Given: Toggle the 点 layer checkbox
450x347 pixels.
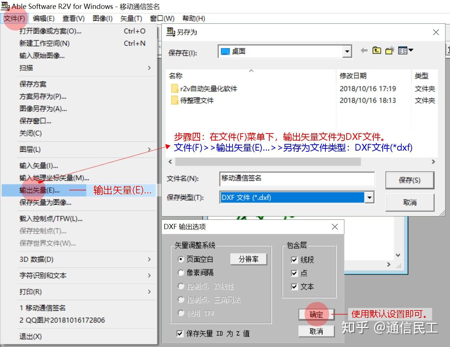Looking at the screenshot, I should coord(295,273).
